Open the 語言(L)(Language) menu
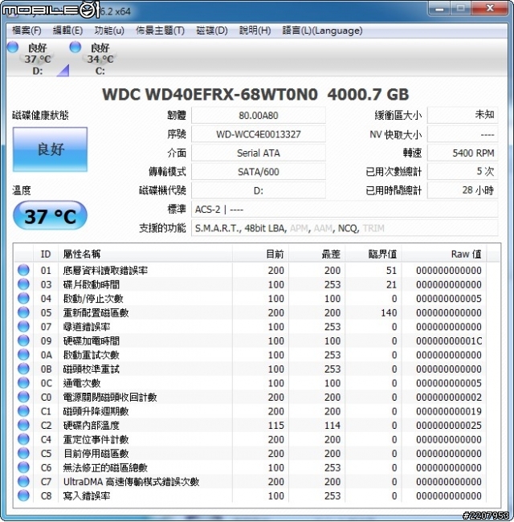Viewport: 514px width, 522px height. coord(322,31)
